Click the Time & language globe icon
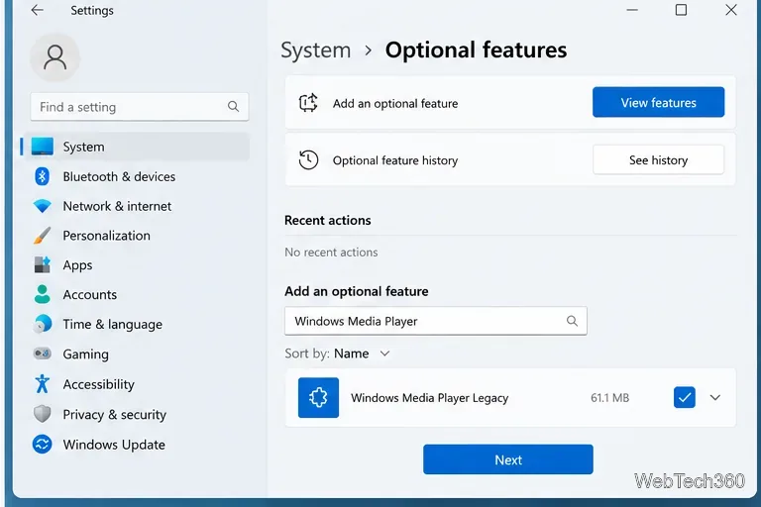Image resolution: width=761 pixels, height=507 pixels. (x=43, y=324)
